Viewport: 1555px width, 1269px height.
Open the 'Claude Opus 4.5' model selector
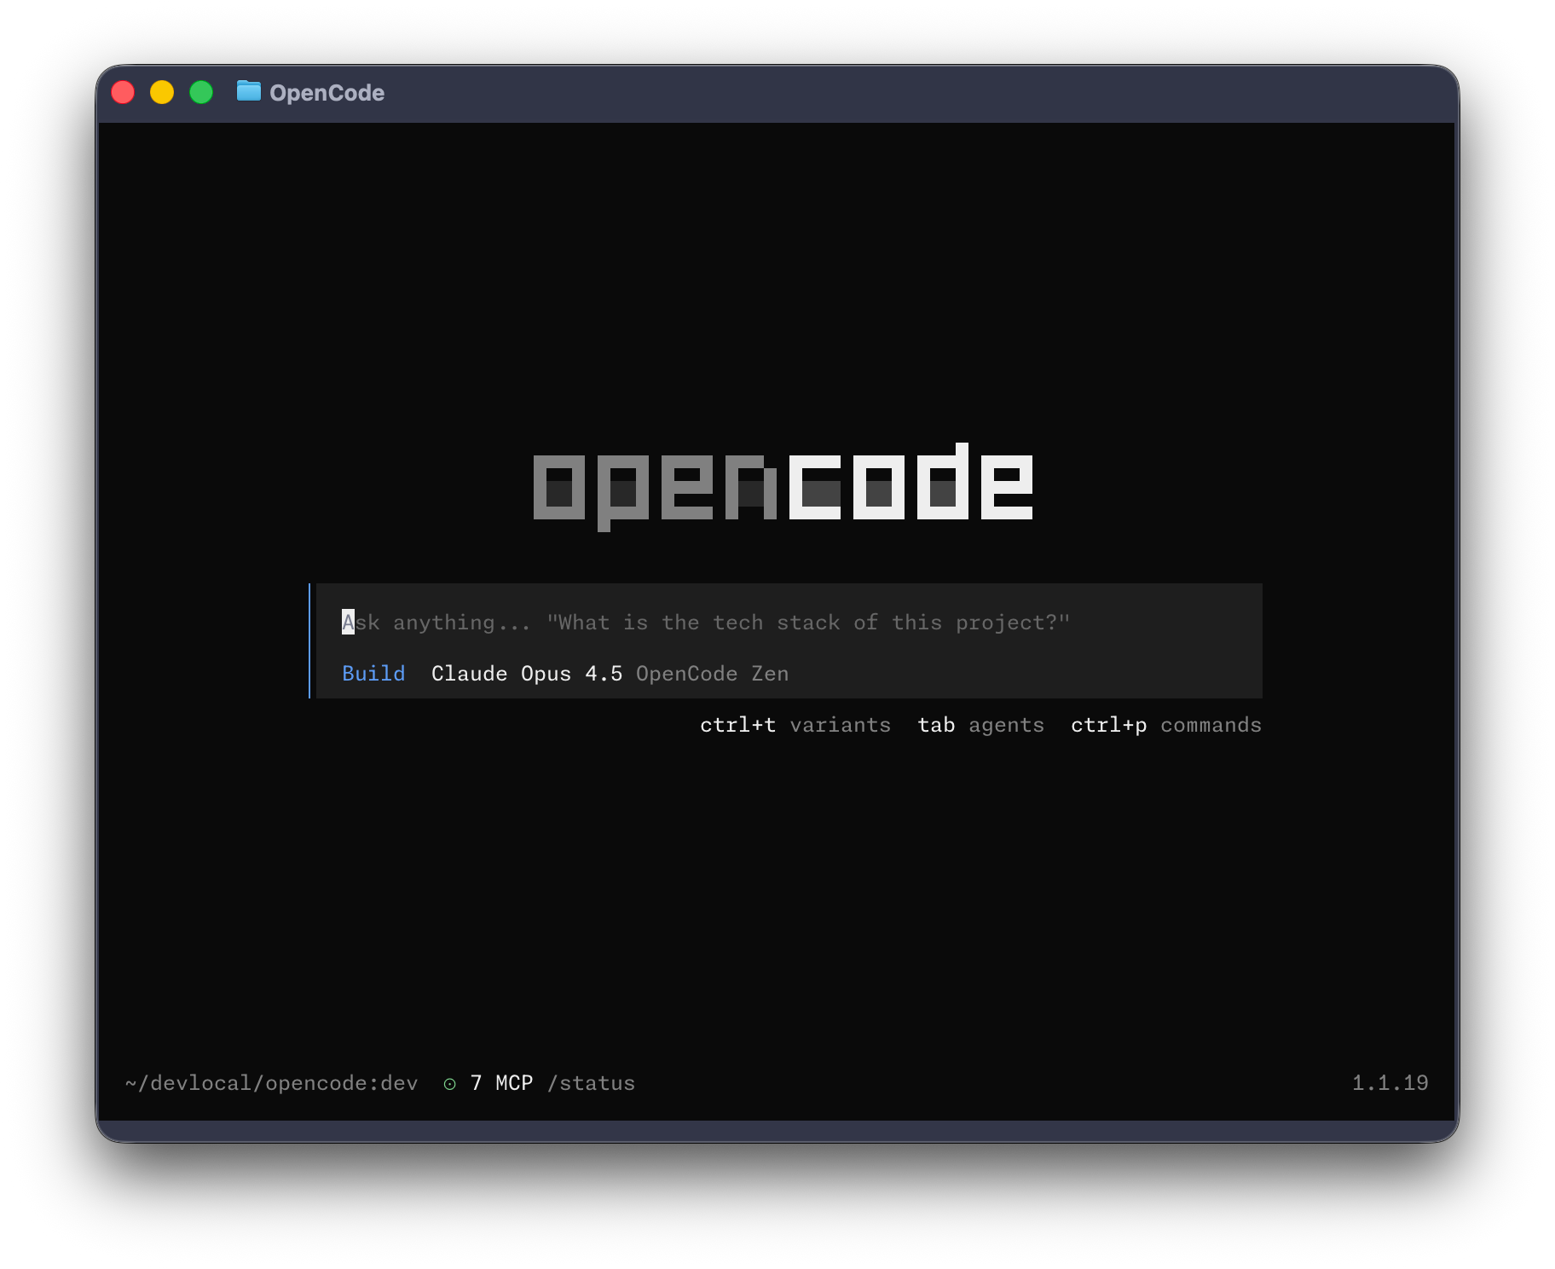(527, 673)
